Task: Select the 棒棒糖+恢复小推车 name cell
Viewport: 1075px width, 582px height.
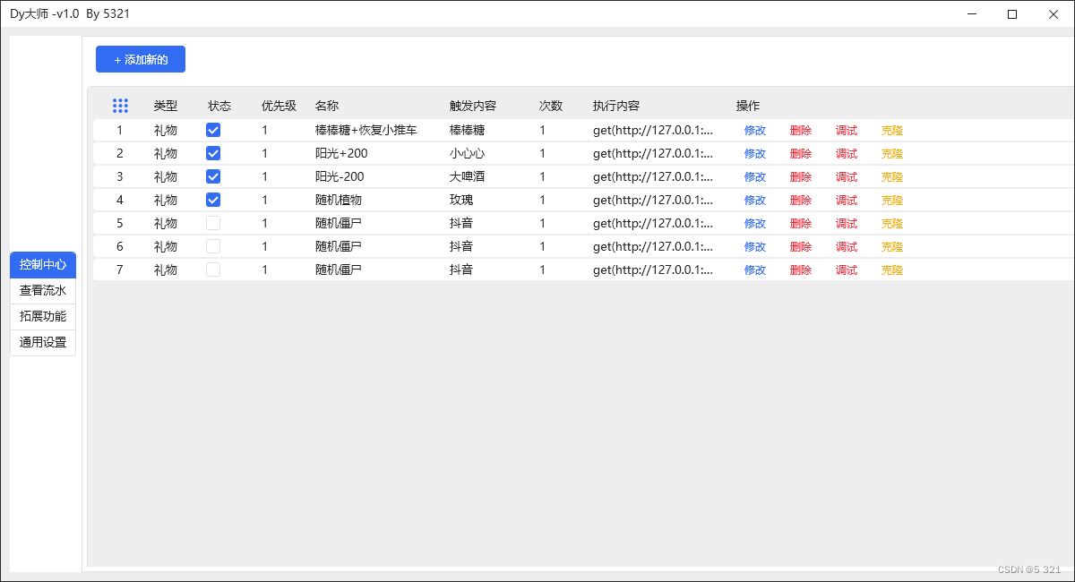Action: 366,130
